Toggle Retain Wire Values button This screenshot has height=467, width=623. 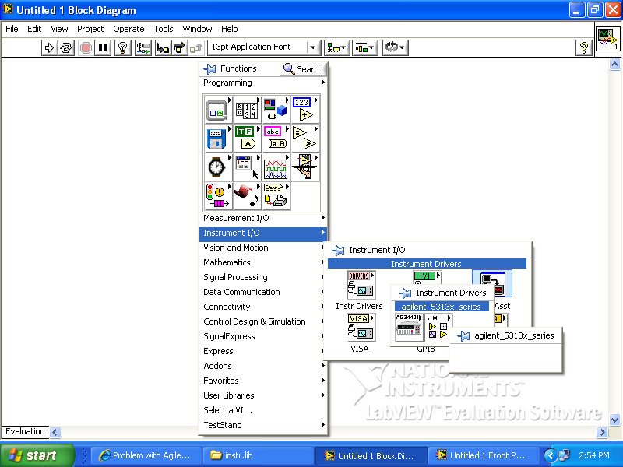143,48
